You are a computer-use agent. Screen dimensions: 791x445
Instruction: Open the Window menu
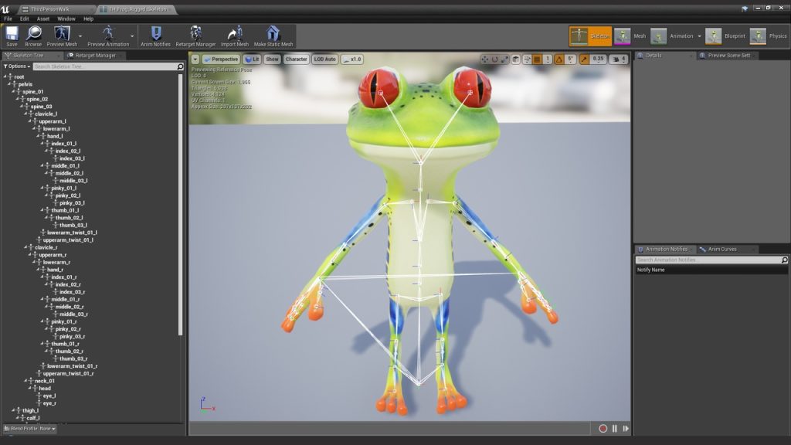(66, 19)
